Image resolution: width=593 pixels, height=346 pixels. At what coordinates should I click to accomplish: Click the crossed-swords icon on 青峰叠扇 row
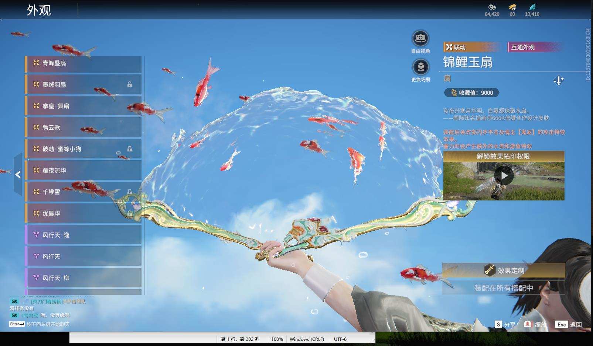click(36, 63)
